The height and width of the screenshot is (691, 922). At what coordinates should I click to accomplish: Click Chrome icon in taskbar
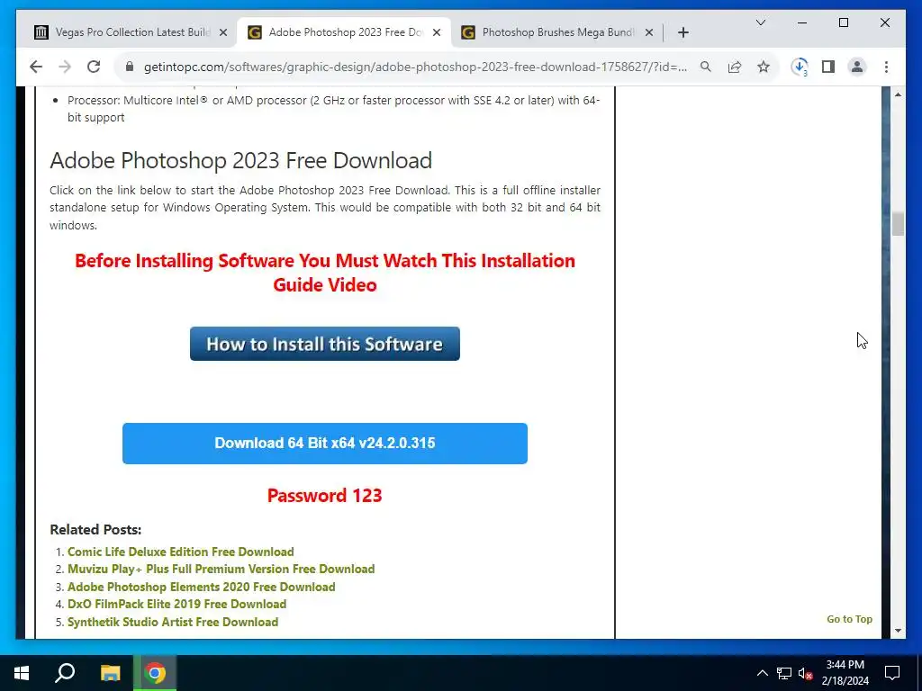[x=155, y=673]
